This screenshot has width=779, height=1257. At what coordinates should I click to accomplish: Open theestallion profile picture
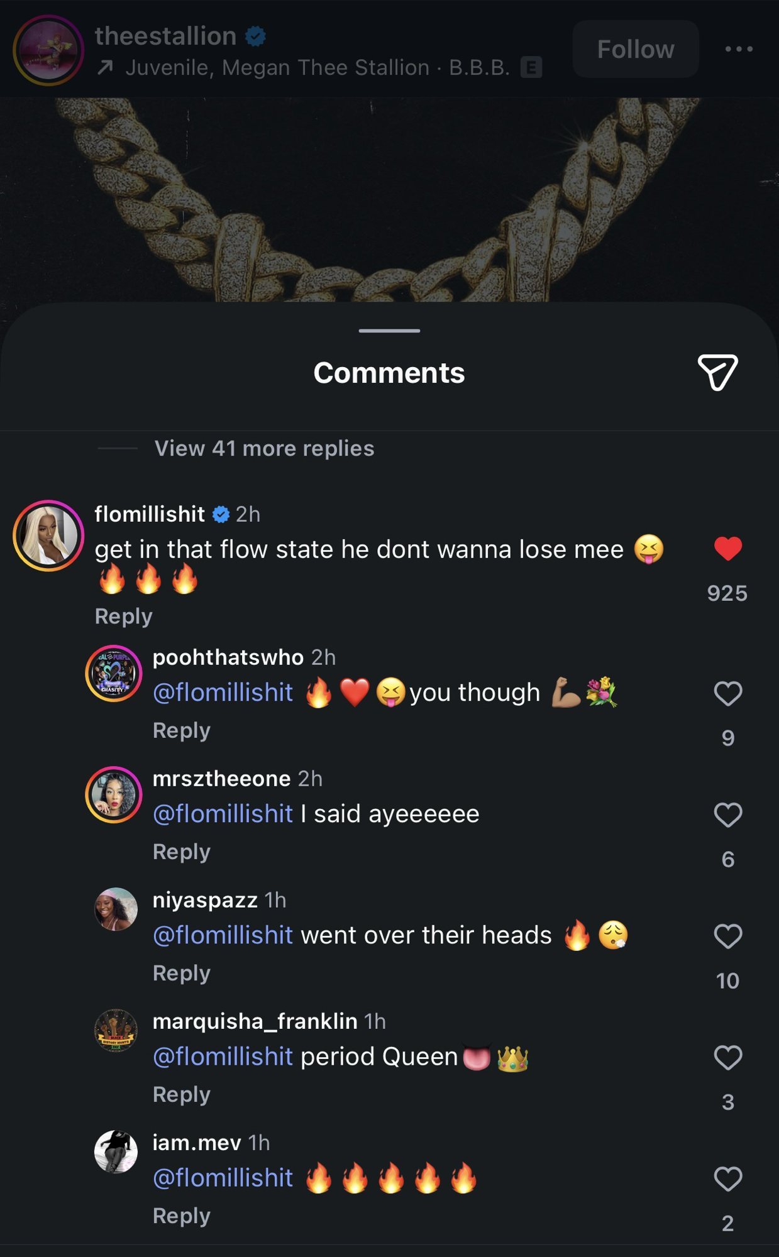48,50
